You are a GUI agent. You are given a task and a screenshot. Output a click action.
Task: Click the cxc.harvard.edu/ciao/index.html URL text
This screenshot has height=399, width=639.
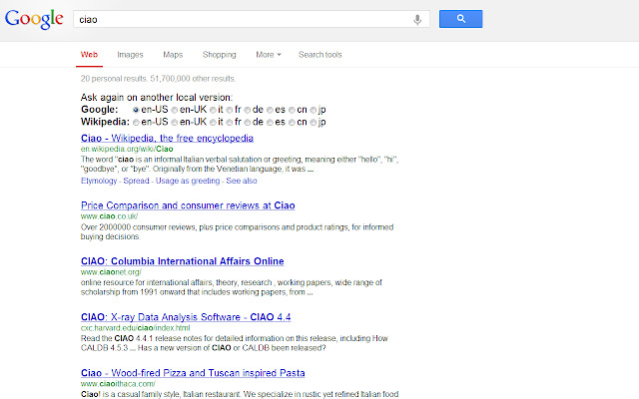tap(136, 328)
